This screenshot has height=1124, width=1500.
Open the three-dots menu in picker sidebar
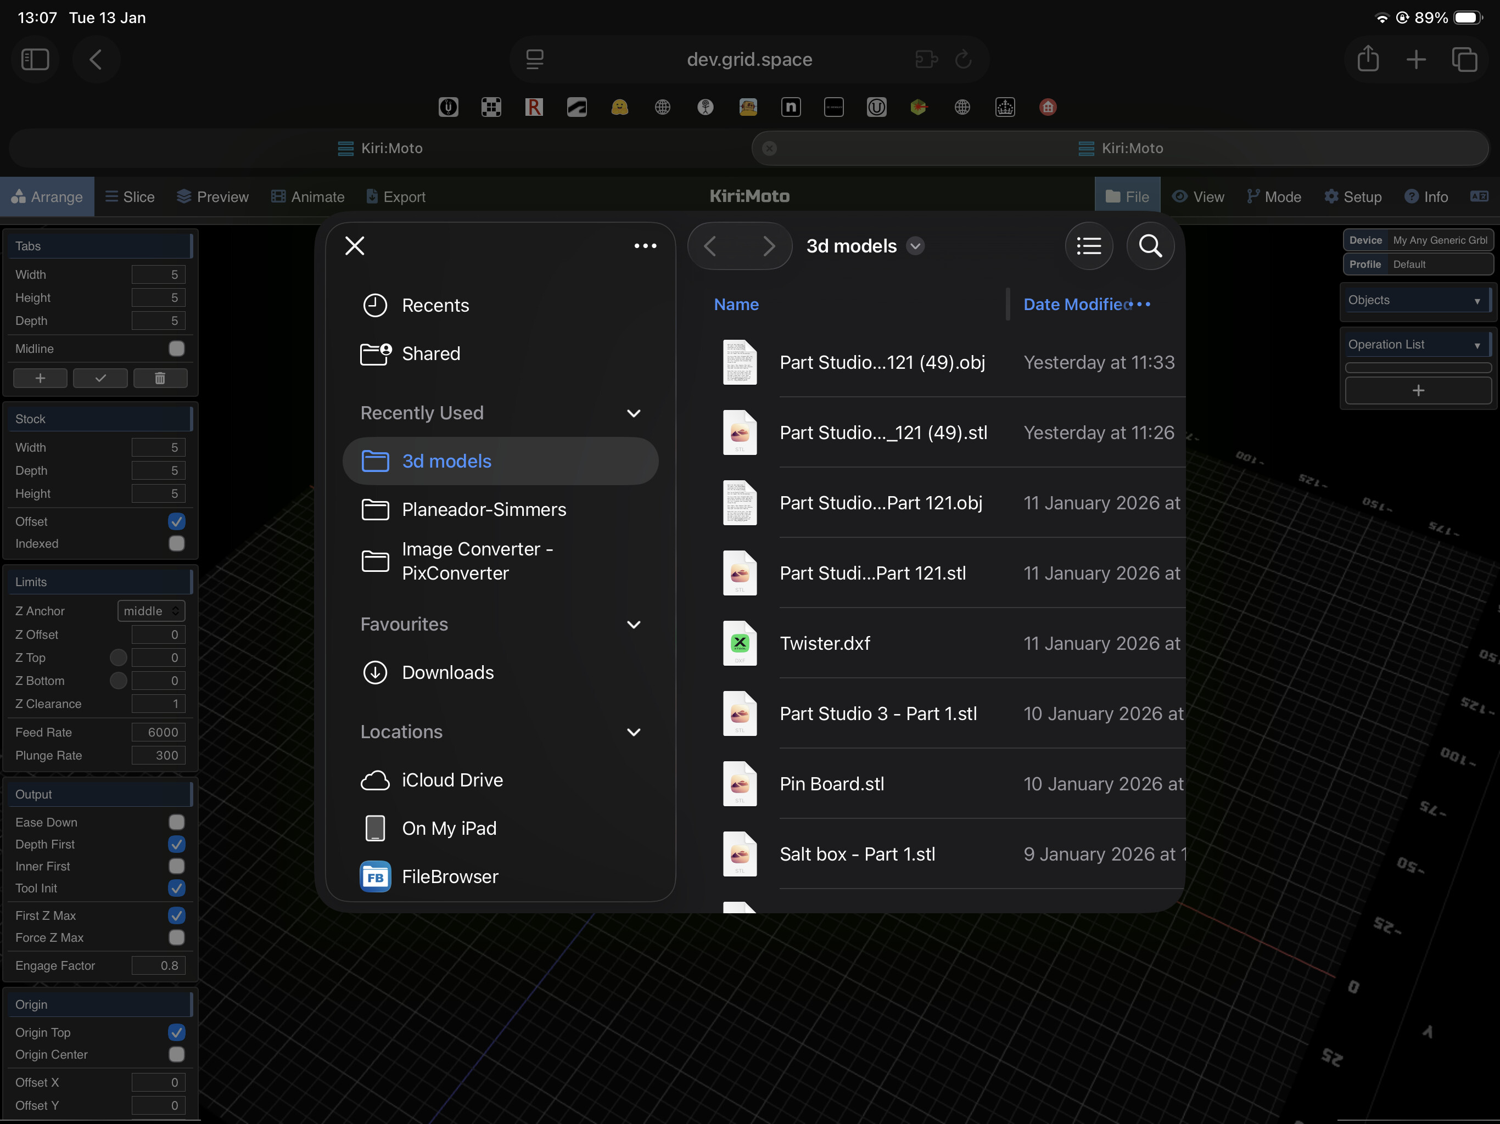(x=645, y=246)
